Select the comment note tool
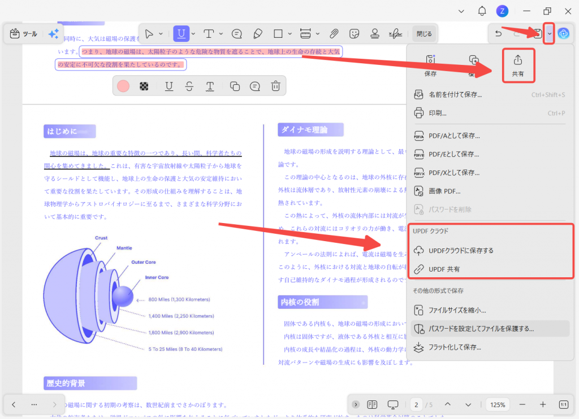Viewport: 579px width, 419px height. 237,34
